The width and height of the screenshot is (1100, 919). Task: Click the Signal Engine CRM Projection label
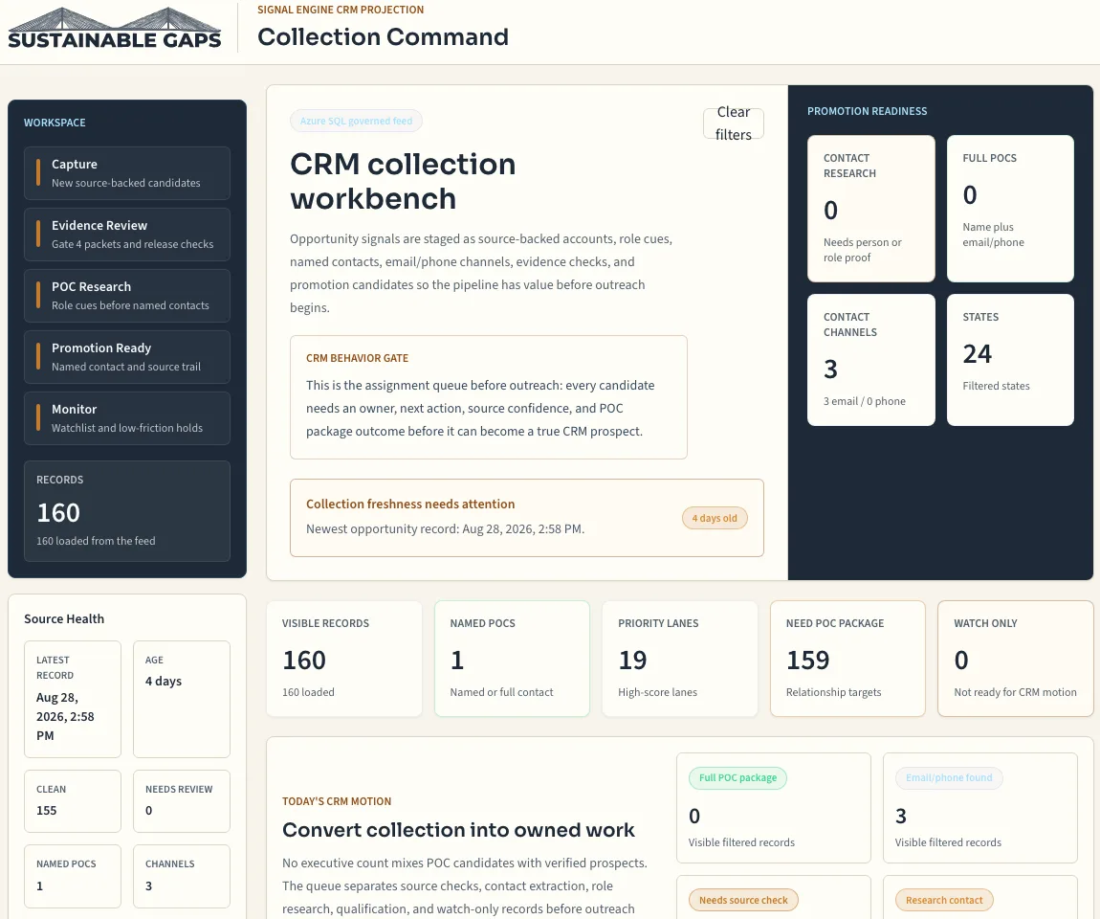(x=341, y=10)
